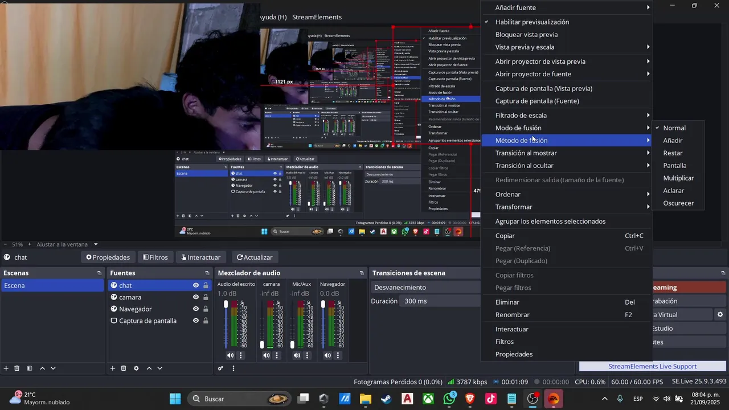Hide the Captura de pantalla source eye icon
The width and height of the screenshot is (729, 410).
pyautogui.click(x=196, y=321)
